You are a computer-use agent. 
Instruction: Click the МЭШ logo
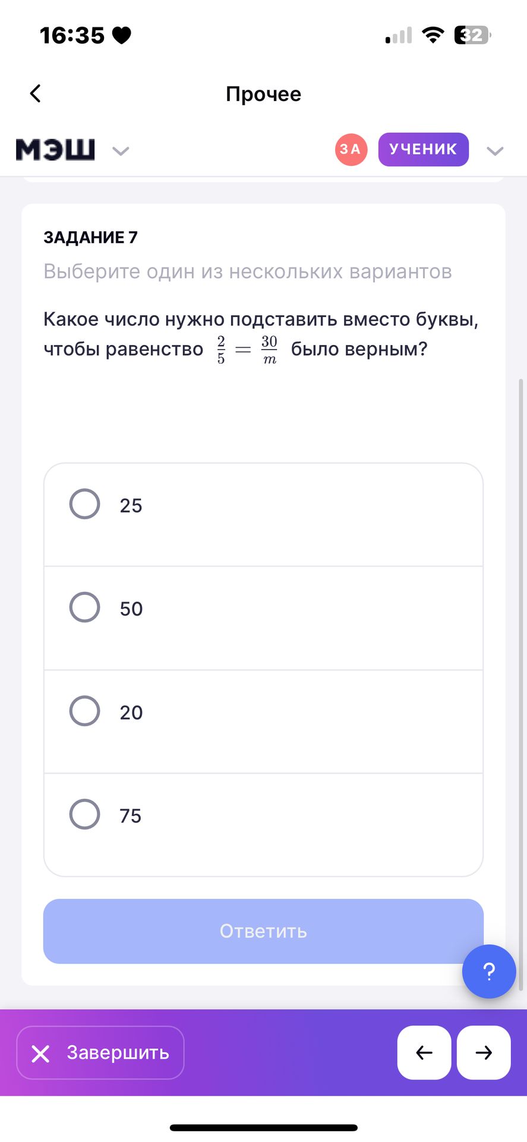click(55, 149)
